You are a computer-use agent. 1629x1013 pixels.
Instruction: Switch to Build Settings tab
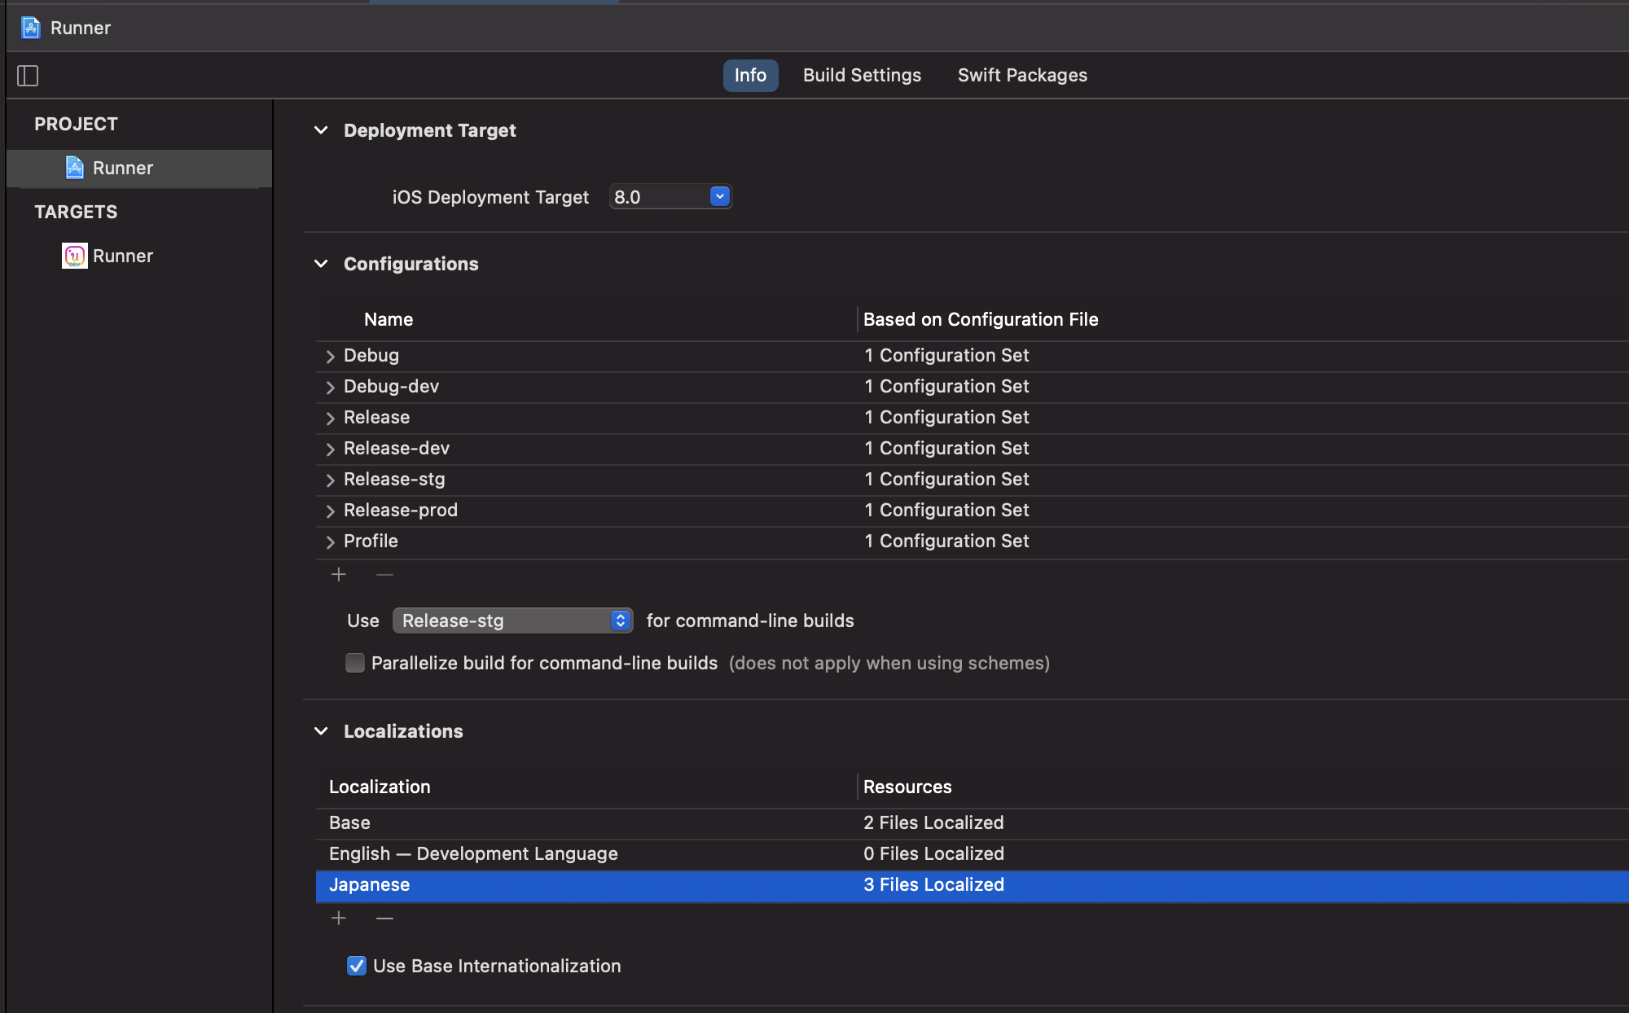pos(862,75)
